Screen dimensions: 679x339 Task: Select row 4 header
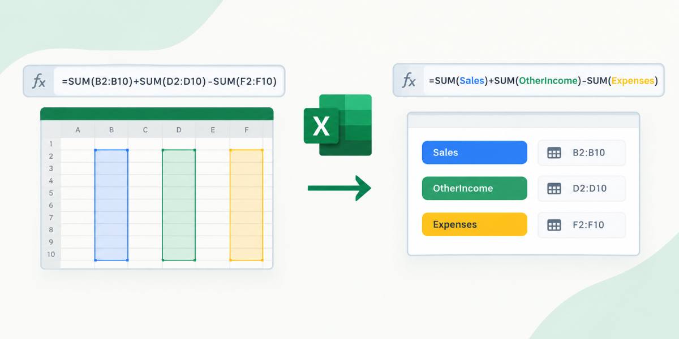(x=51, y=181)
